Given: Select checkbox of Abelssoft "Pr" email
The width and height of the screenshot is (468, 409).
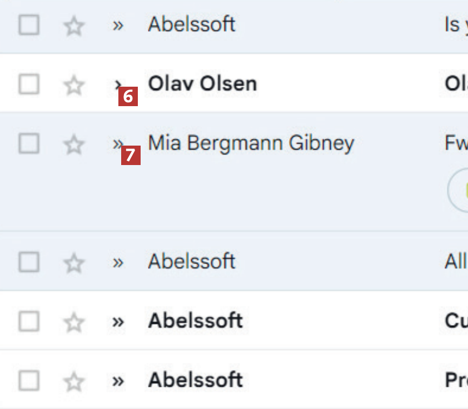Looking at the screenshot, I should (29, 381).
